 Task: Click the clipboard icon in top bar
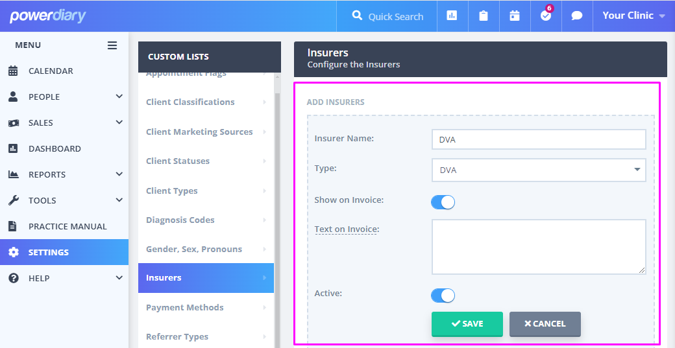tap(483, 16)
